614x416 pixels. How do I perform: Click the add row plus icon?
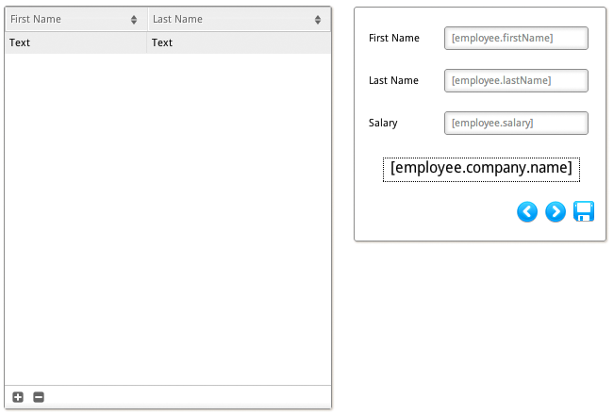pyautogui.click(x=18, y=397)
